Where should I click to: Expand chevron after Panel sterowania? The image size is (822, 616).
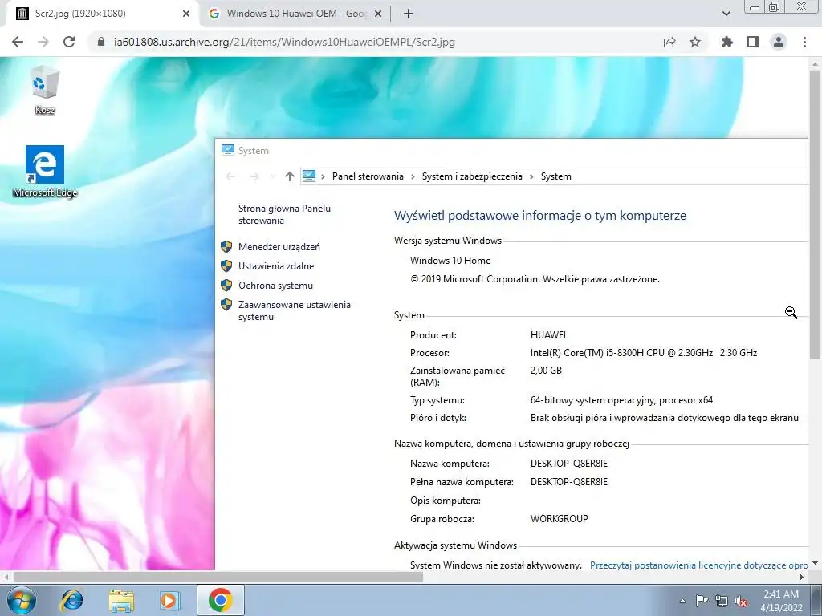[413, 176]
